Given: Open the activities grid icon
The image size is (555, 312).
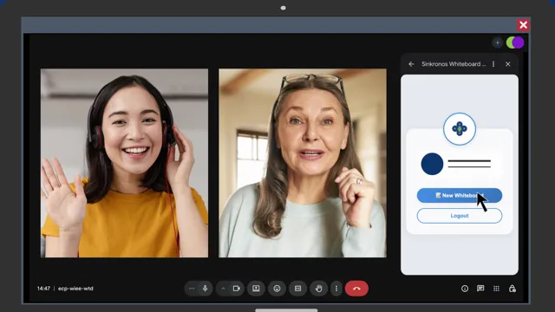Looking at the screenshot, I should point(496,289).
